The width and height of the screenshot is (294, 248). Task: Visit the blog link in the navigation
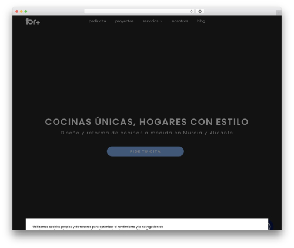point(201,21)
